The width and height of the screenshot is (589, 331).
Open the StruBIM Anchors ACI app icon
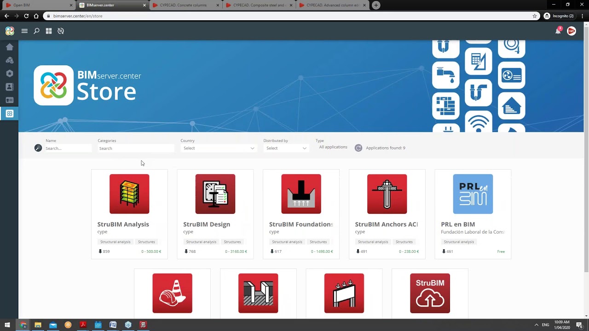[x=387, y=194]
